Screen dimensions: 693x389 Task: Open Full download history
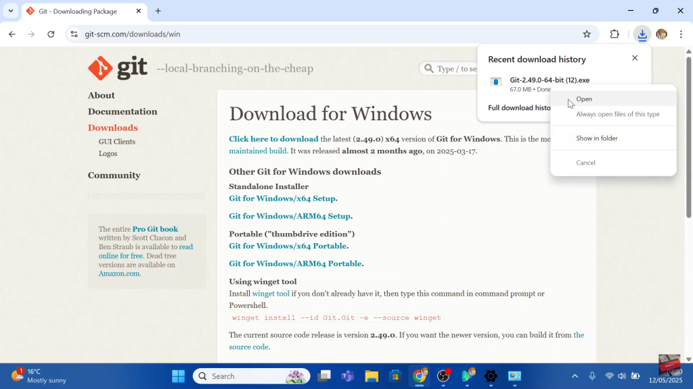click(519, 107)
